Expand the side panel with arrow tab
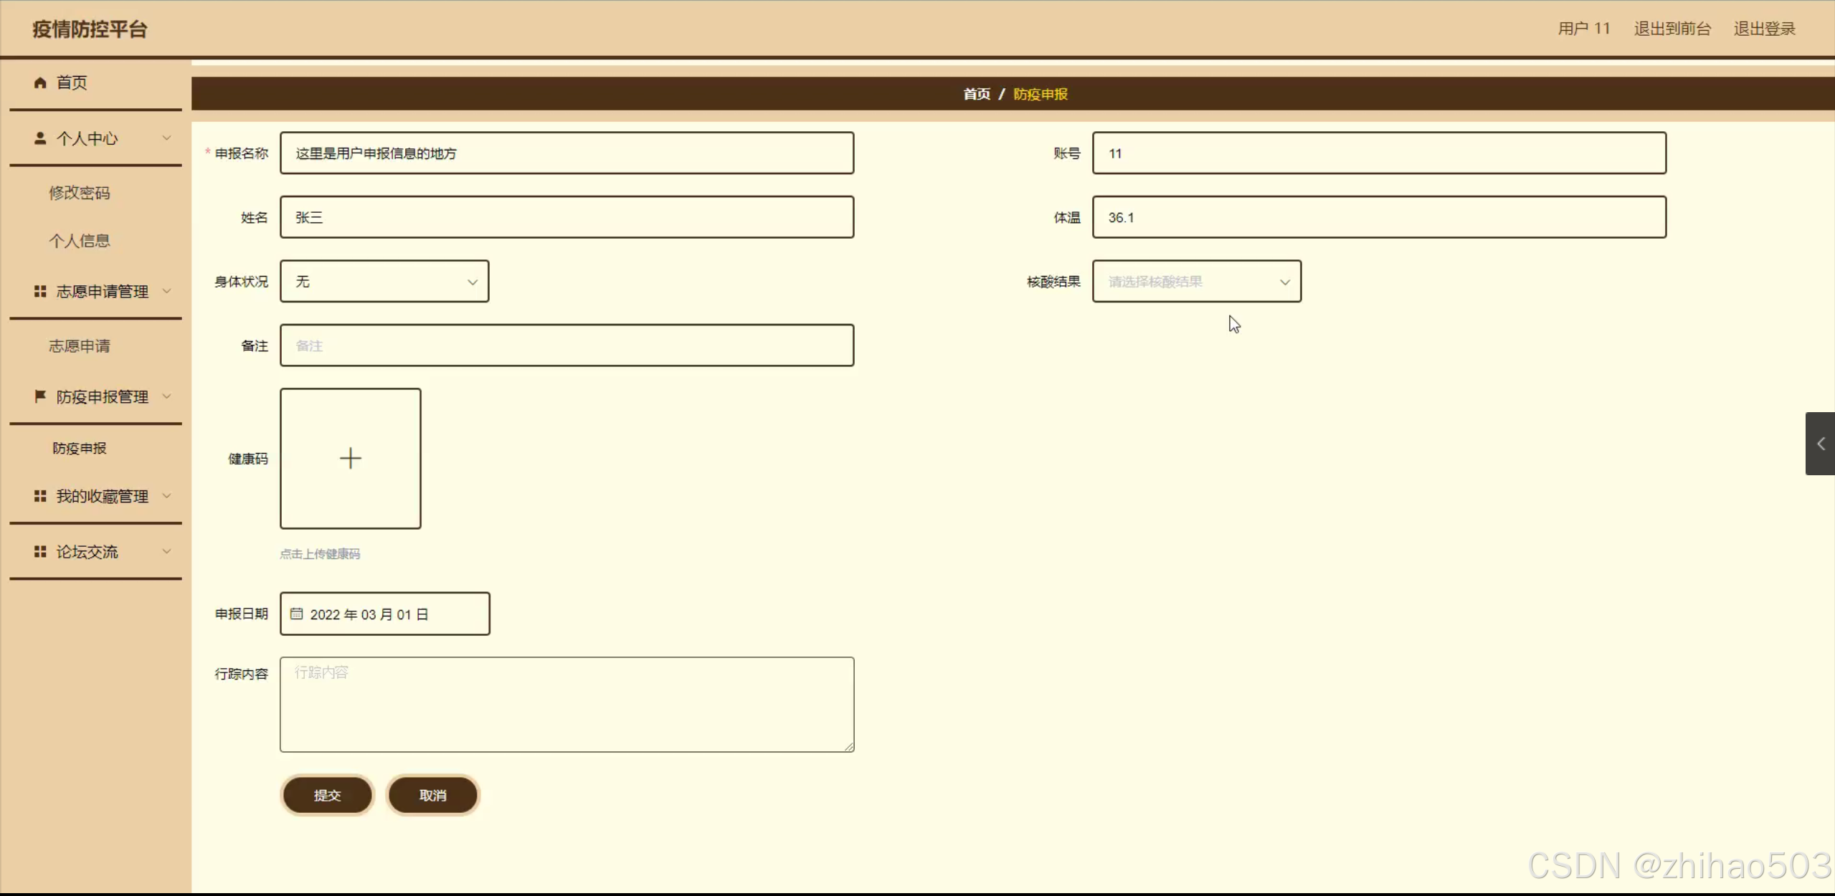The image size is (1835, 896). 1820,444
